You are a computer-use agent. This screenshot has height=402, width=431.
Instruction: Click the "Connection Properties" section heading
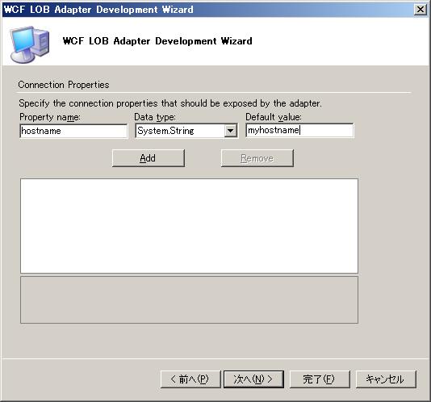pos(64,85)
